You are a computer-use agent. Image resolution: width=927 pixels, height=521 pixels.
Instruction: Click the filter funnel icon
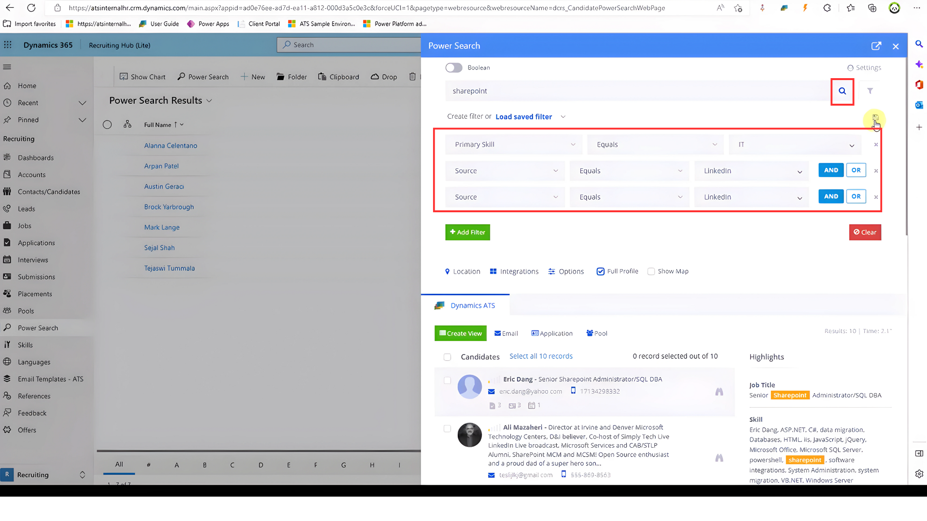(870, 91)
